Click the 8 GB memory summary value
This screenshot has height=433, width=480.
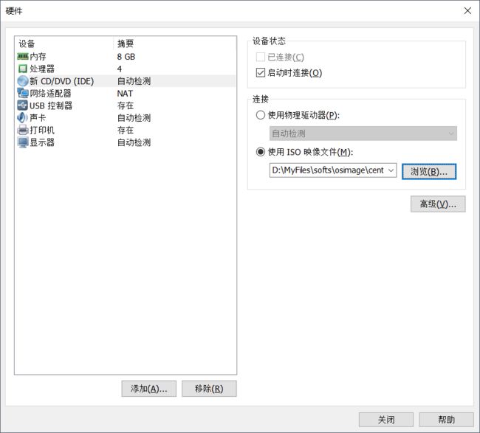click(126, 57)
